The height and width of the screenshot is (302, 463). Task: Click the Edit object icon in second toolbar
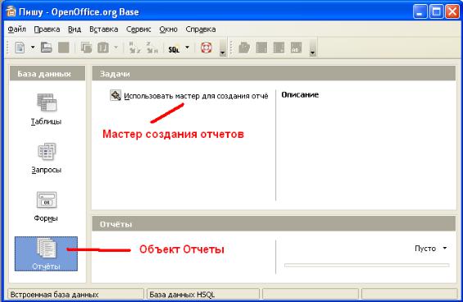click(261, 48)
